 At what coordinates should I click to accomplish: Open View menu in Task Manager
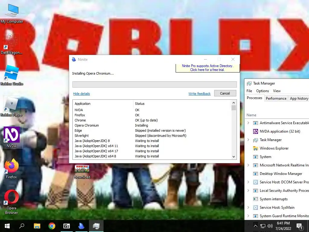click(277, 91)
